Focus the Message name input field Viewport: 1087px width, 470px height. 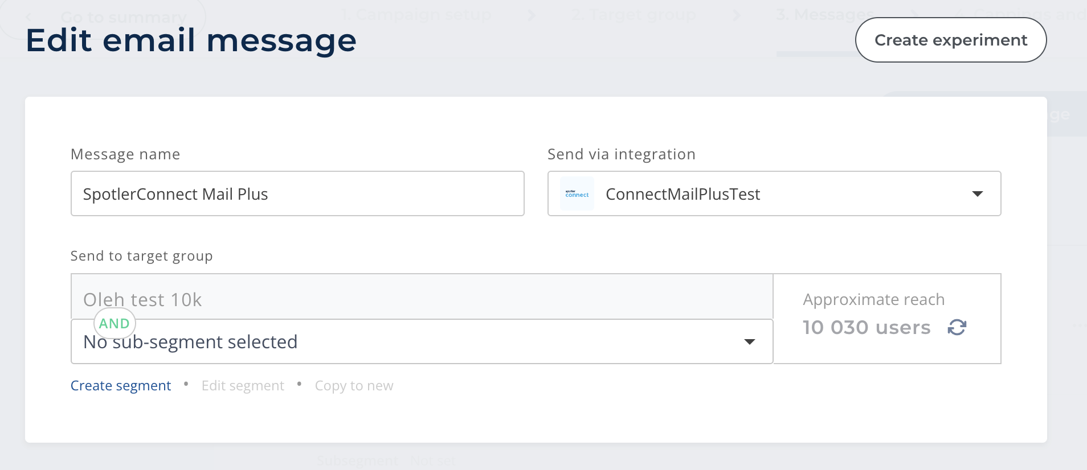point(297,193)
